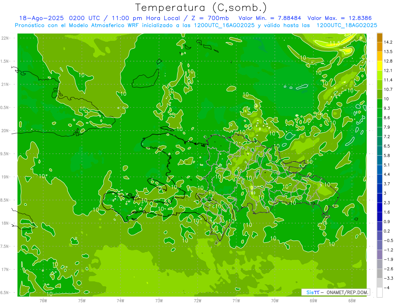Click the "11.5" contour label

tap(334, 44)
